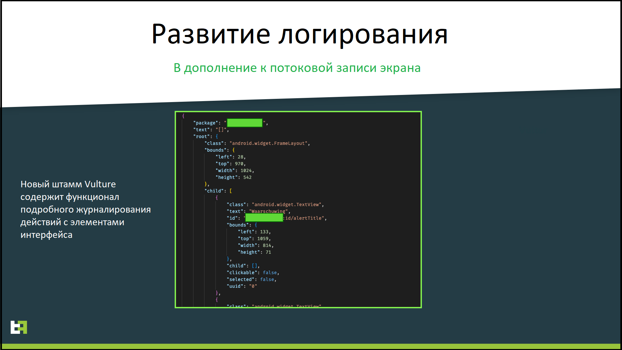This screenshot has height=350, width=622.
Task: Click the redacted green box in the "id" line
Action: click(x=264, y=218)
